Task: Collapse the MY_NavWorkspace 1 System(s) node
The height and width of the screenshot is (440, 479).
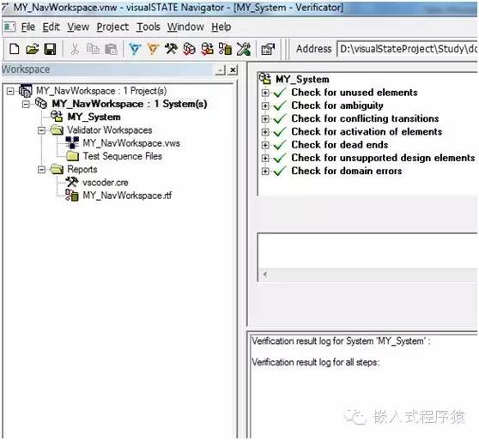Action: (26, 104)
